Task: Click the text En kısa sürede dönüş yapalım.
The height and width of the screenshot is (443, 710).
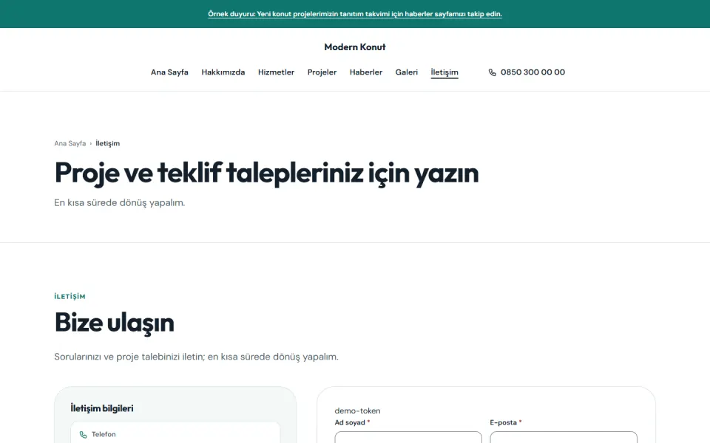Action: pyautogui.click(x=120, y=203)
